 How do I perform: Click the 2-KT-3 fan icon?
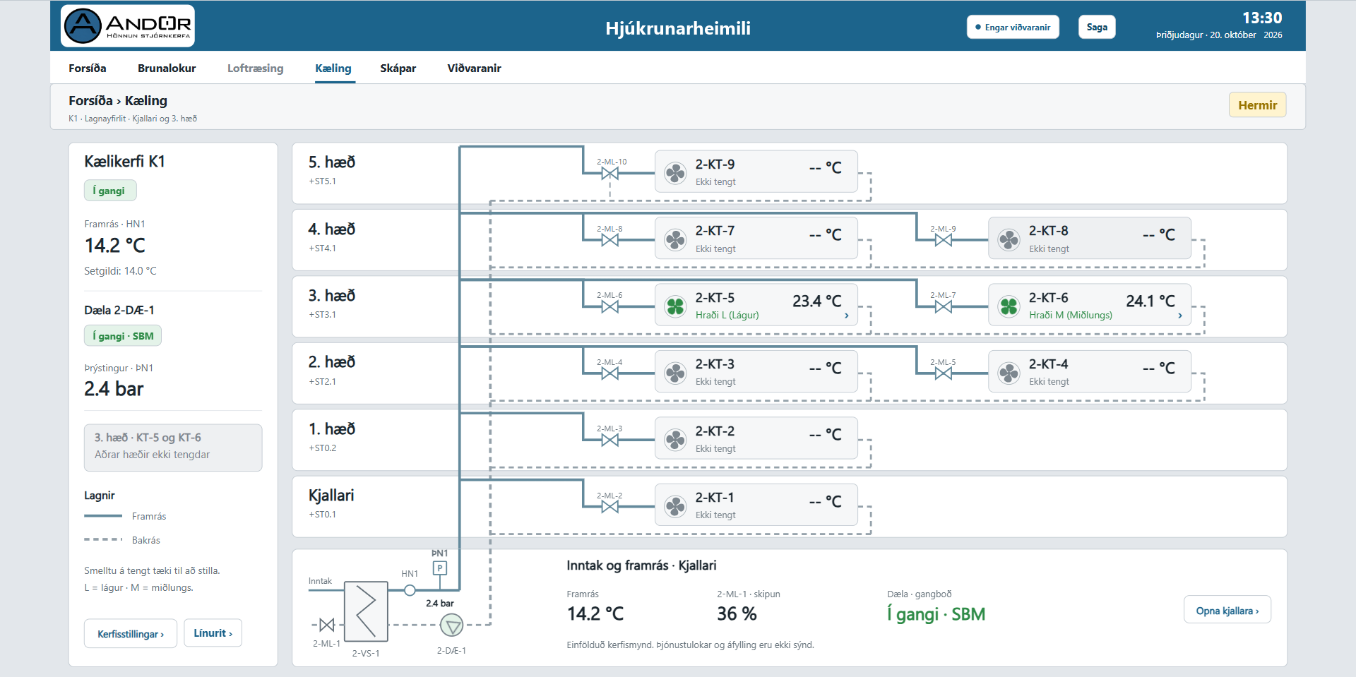coord(675,373)
